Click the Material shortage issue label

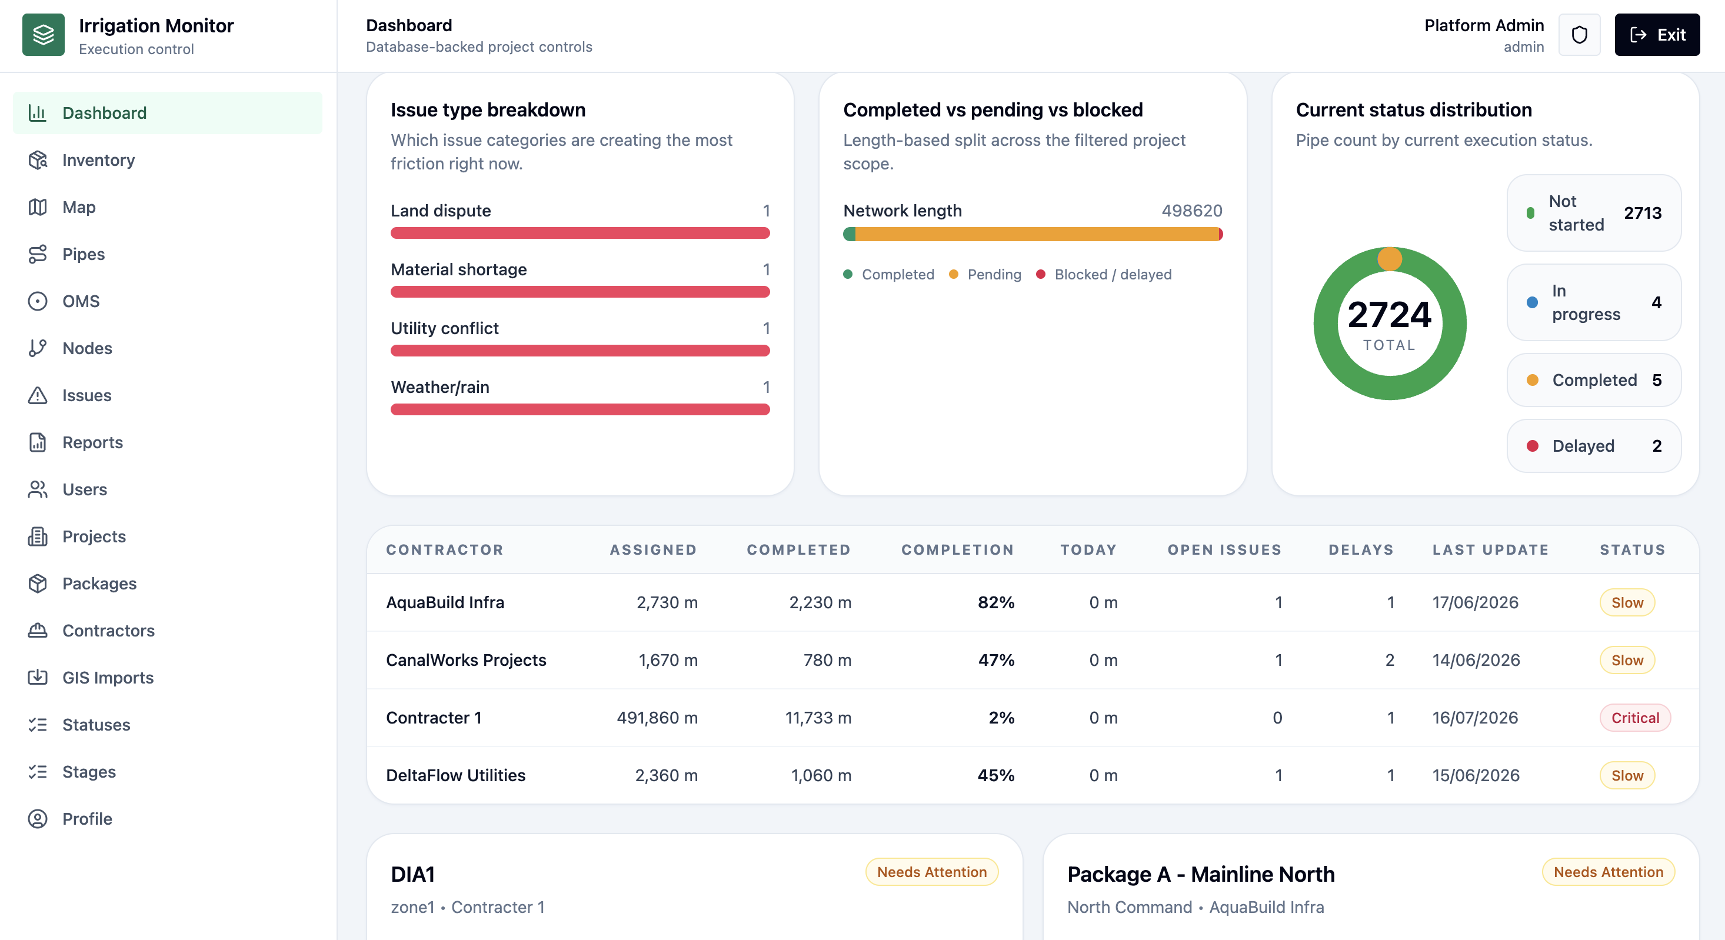[x=459, y=269]
